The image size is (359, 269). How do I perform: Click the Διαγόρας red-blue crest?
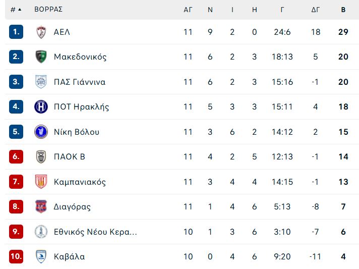(41, 206)
